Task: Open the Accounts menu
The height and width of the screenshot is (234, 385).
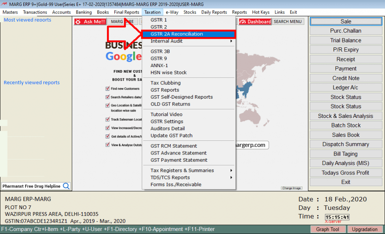Action: [x=61, y=12]
